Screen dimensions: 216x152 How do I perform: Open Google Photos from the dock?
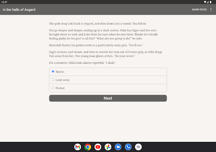pos(108,147)
